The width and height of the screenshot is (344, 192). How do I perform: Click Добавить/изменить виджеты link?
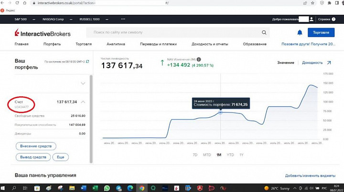point(310,176)
